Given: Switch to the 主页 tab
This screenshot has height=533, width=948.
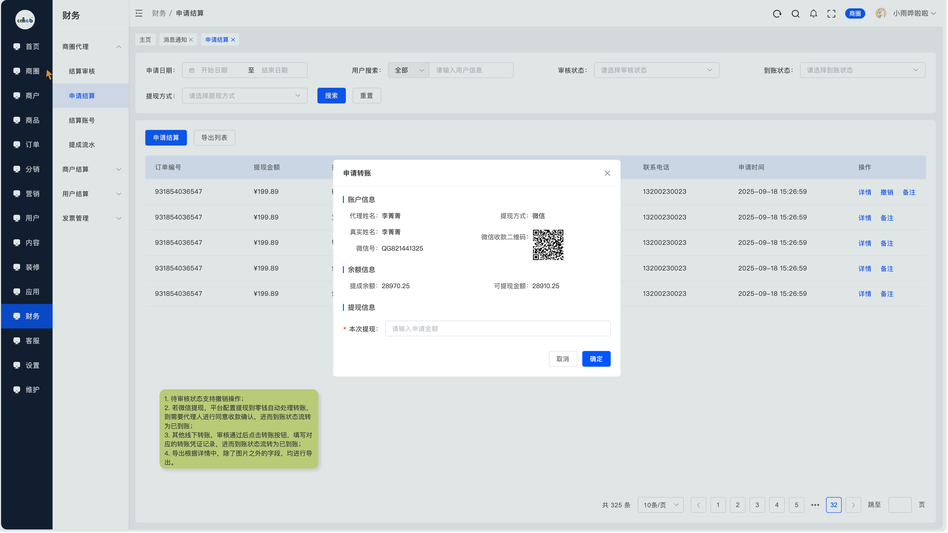Looking at the screenshot, I should coord(145,40).
